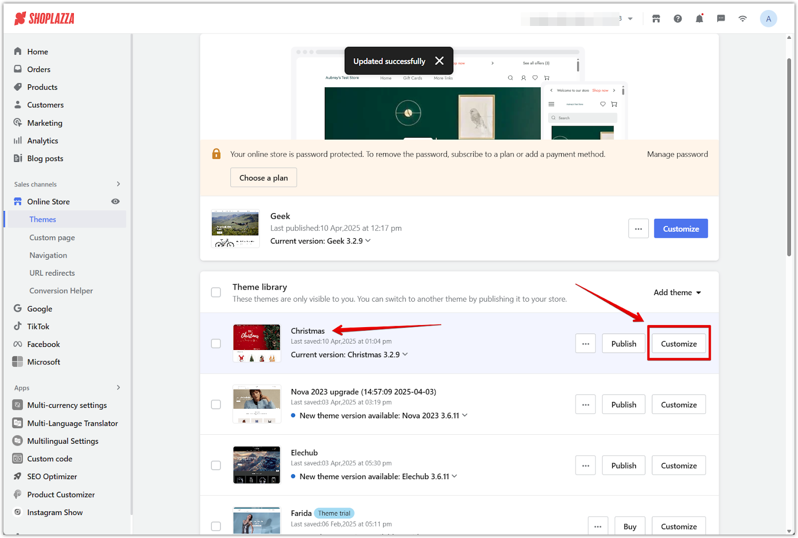Expand the Apps section chevron
The image size is (798, 538).
pyautogui.click(x=118, y=387)
